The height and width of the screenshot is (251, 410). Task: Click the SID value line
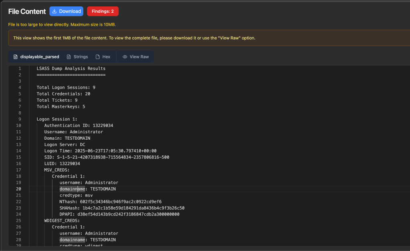point(113,157)
